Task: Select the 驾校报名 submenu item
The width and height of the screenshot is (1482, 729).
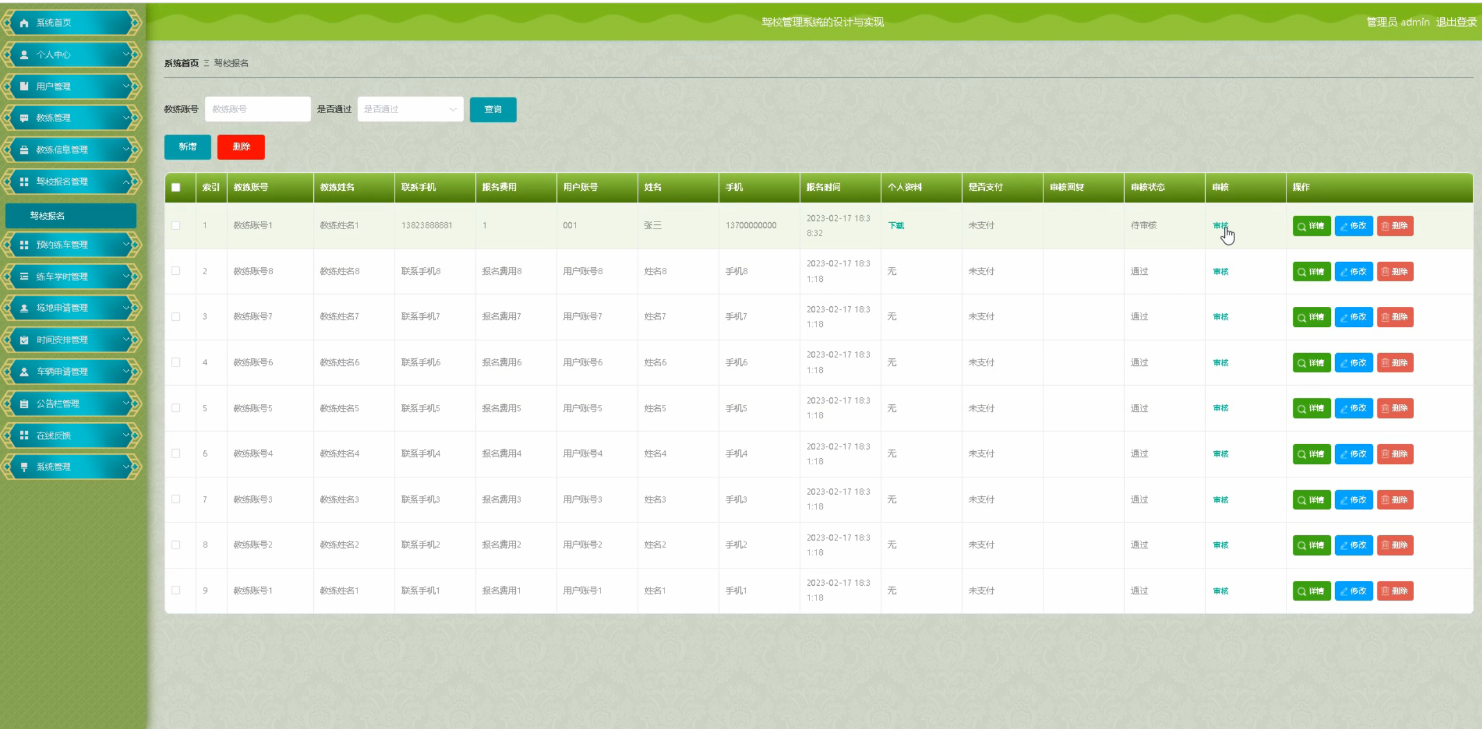Action: [x=71, y=216]
